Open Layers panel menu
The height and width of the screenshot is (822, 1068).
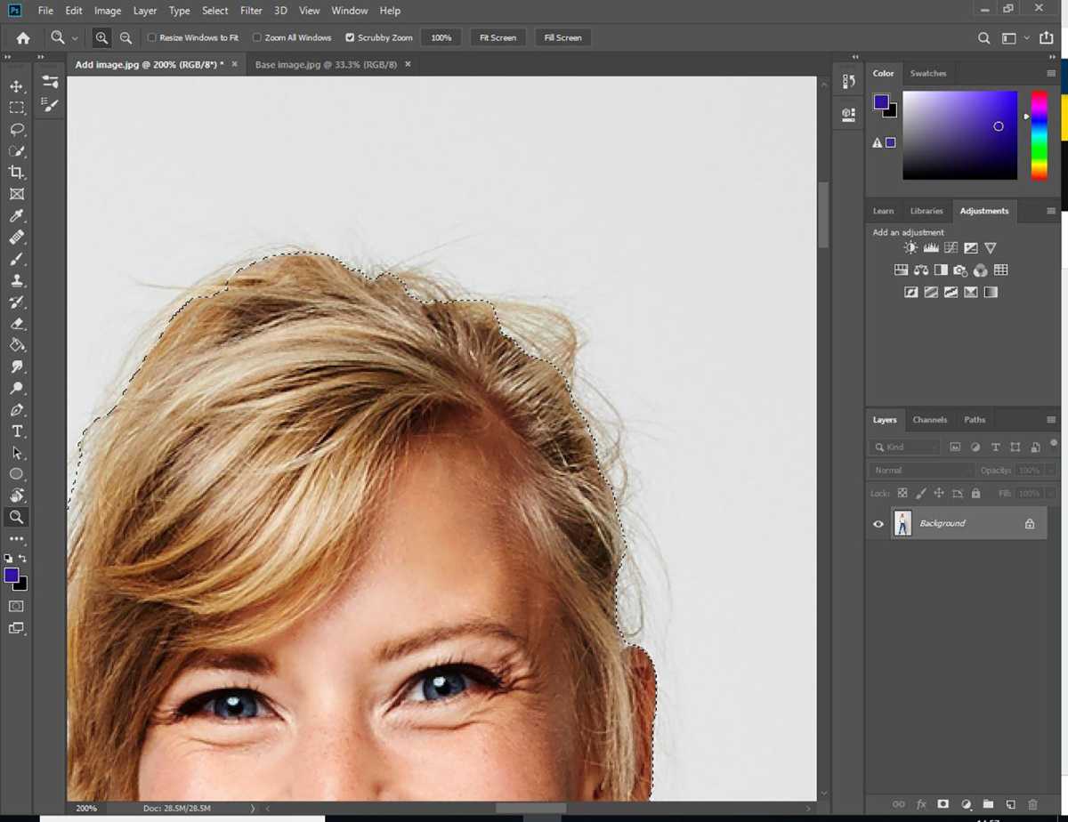1051,420
